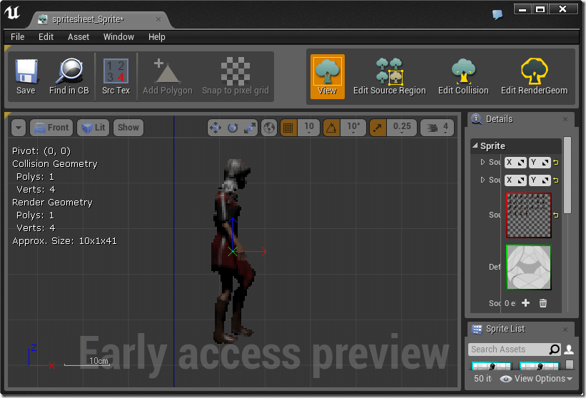Toggle rotation snapping angle icon

pos(331,128)
